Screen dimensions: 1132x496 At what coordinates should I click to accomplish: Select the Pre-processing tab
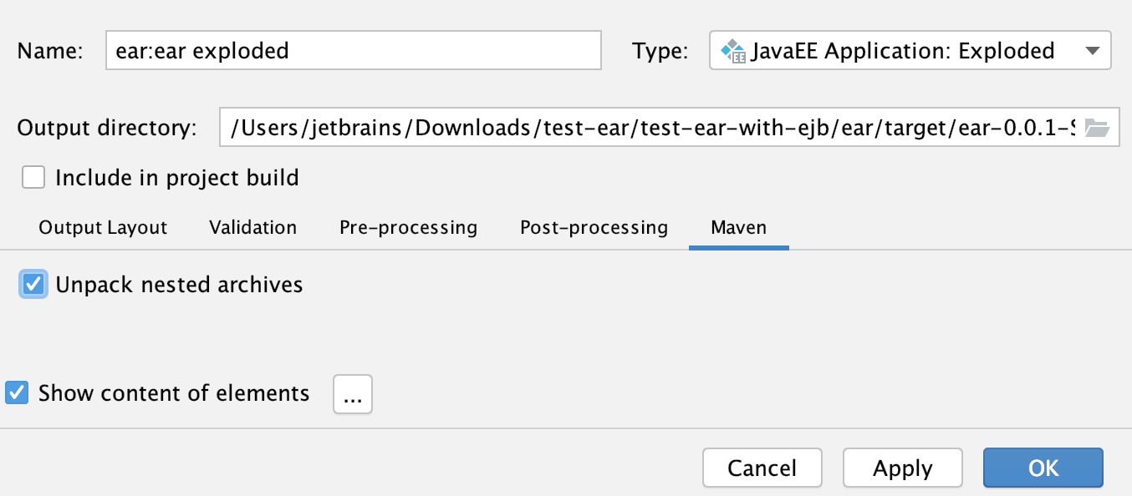[408, 227]
